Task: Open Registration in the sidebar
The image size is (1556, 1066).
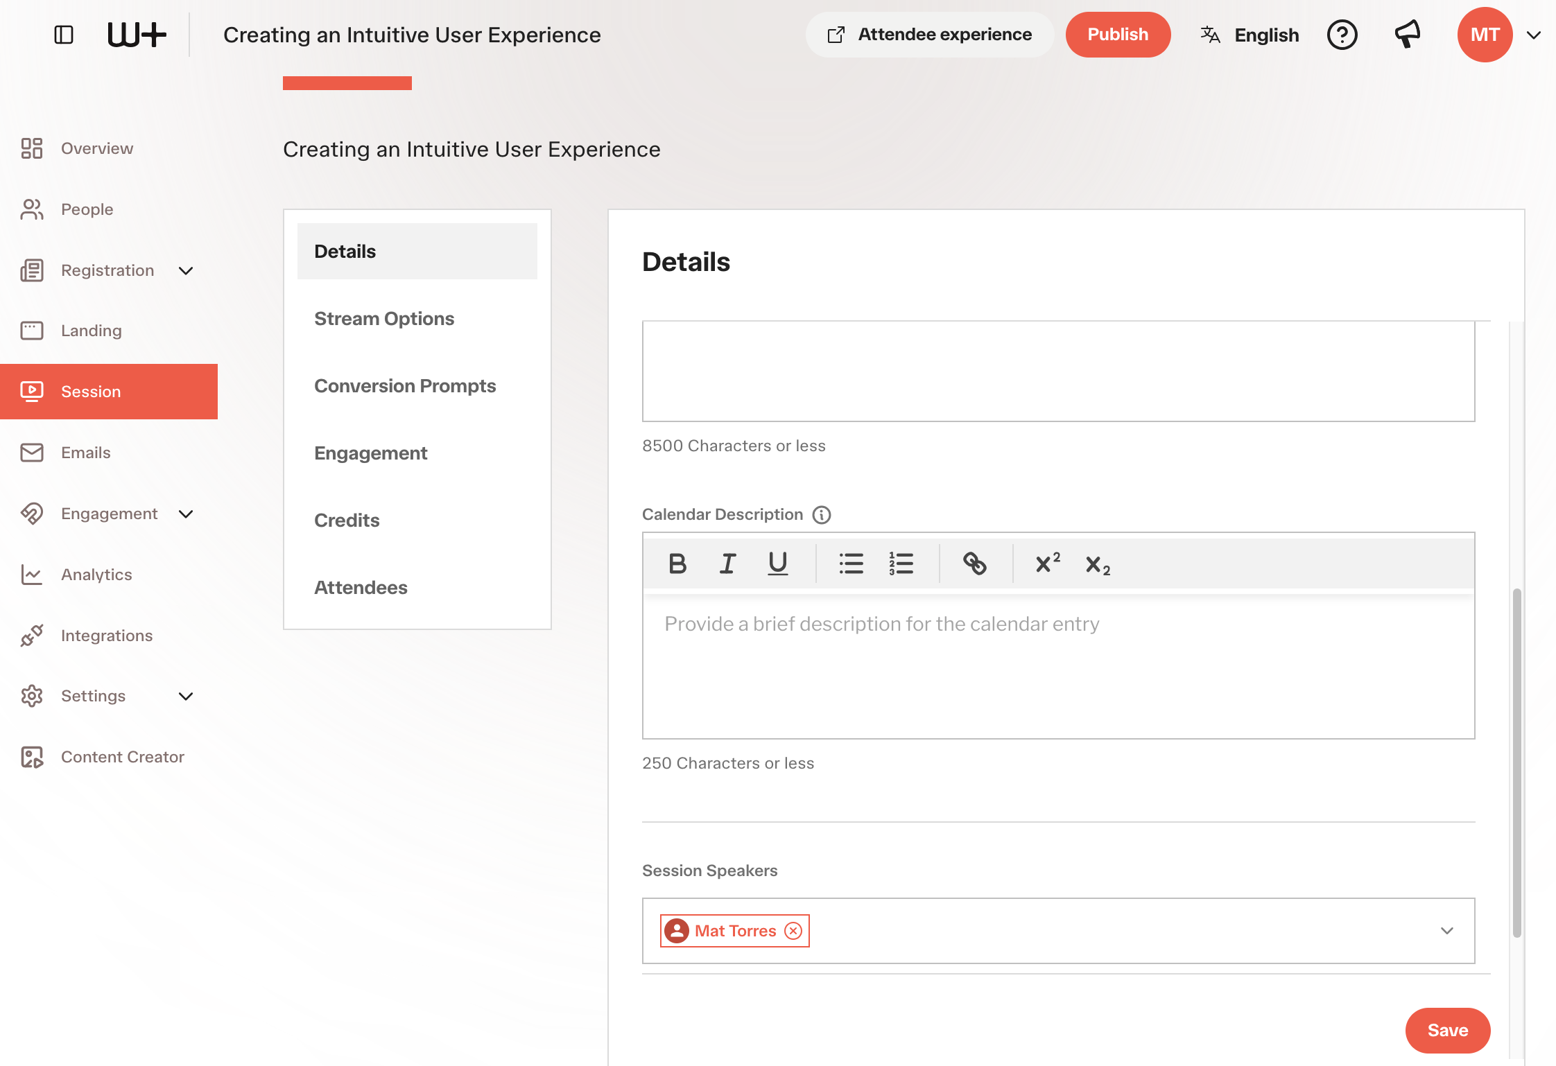Action: tap(109, 270)
